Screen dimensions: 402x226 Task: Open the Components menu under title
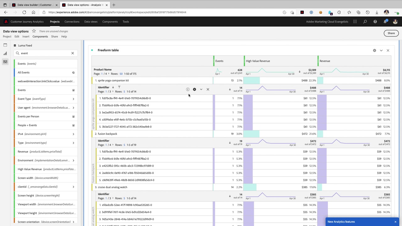tap(40, 36)
